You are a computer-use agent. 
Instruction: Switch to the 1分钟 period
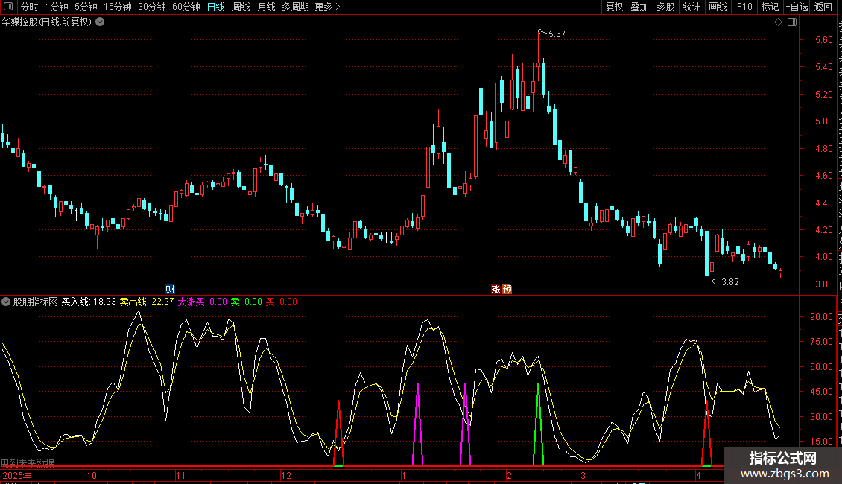57,7
